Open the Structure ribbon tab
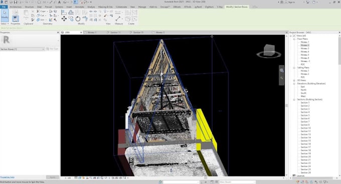This screenshot has width=341, height=184. click(29, 7)
